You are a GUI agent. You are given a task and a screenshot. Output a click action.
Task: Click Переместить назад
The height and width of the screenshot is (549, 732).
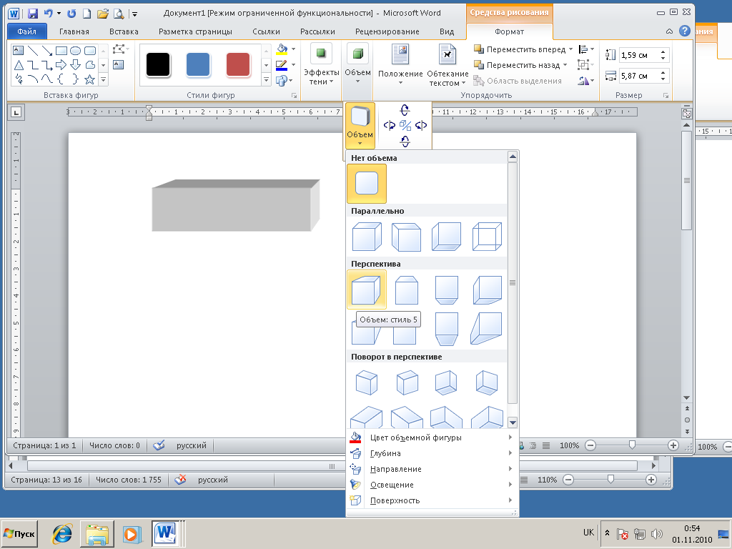tap(516, 65)
